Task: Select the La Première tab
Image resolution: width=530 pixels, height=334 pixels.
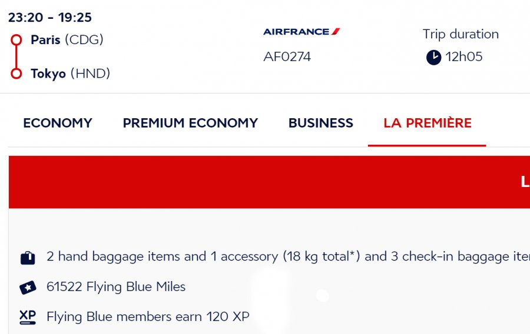Action: pos(428,123)
